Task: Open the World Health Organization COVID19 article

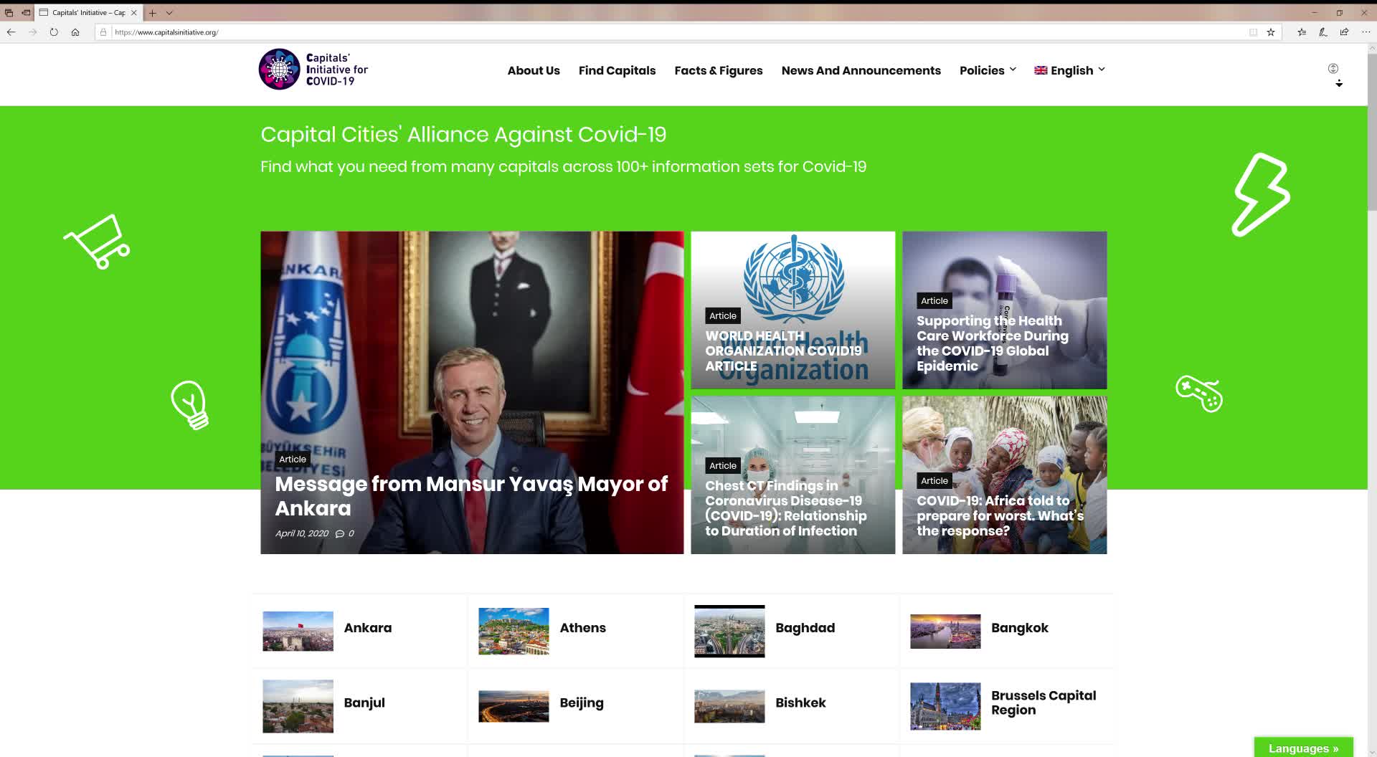Action: pyautogui.click(x=783, y=351)
